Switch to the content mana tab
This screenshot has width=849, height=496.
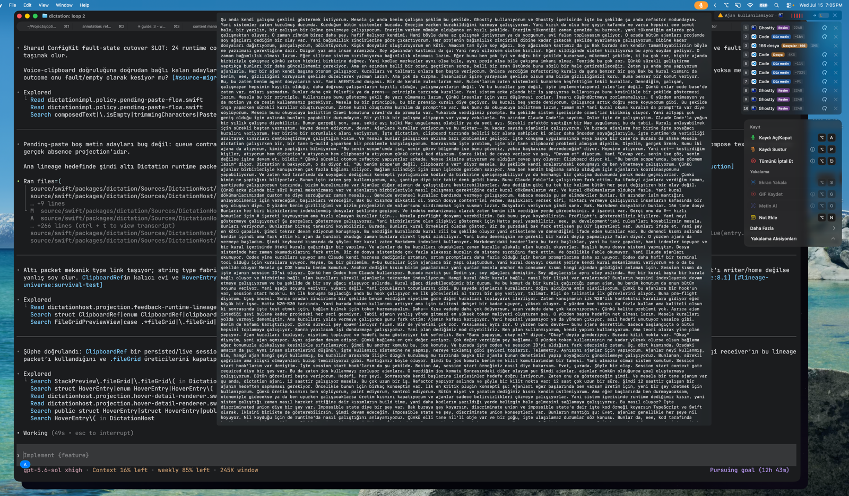[x=204, y=26]
